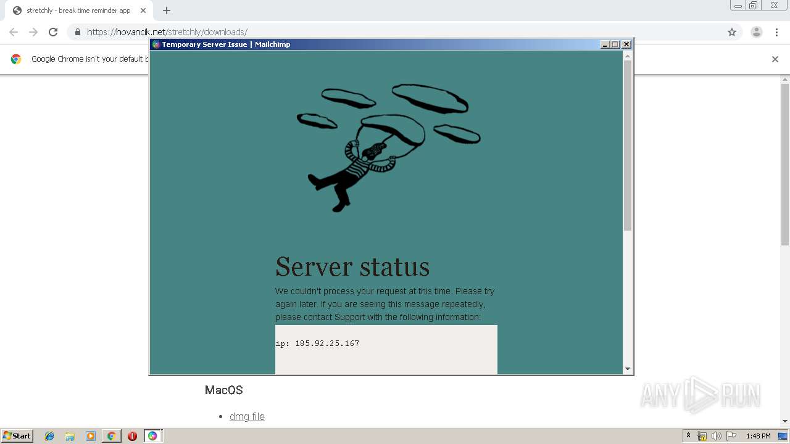
Task: Click the ip: 185.92.25.167 text
Action: (x=317, y=343)
